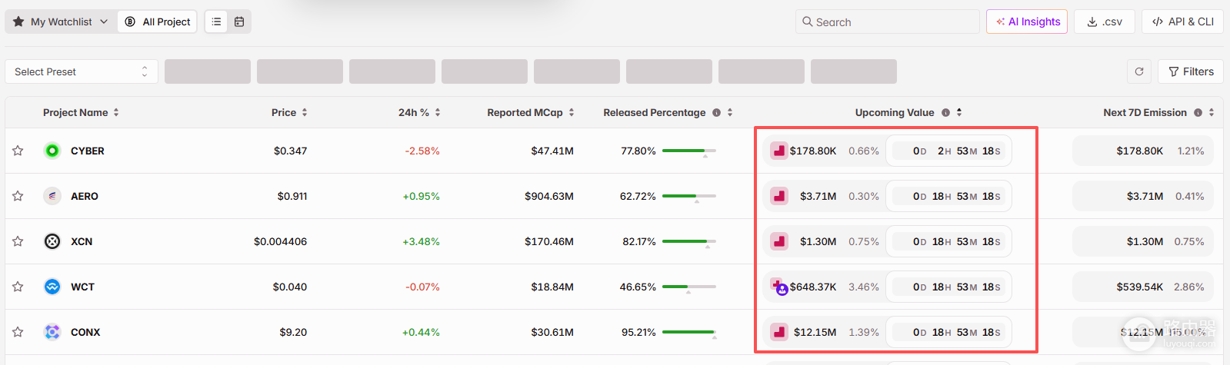Screen dimensions: 1230x365
Task: Click the Released Percentage sort arrows
Action: pyautogui.click(x=730, y=112)
